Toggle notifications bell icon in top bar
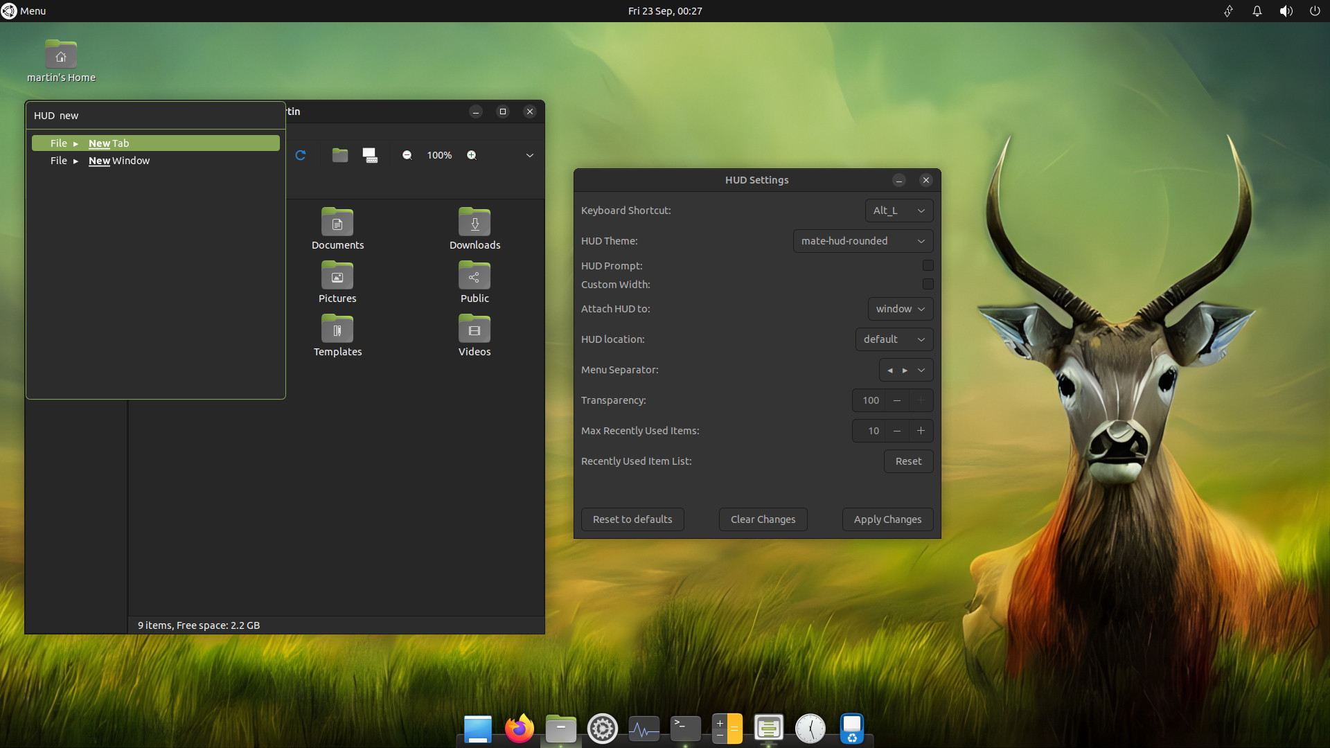Image resolution: width=1330 pixels, height=748 pixels. pos(1256,11)
